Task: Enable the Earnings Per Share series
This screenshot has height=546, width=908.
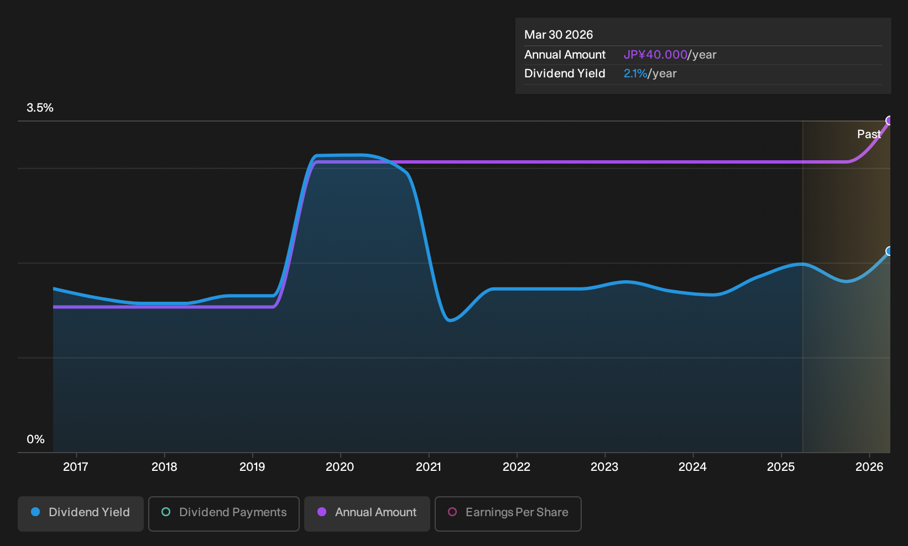Action: pos(508,513)
